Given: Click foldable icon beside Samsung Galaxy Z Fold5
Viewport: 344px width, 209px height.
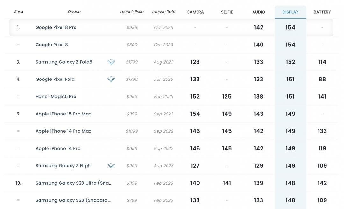Looking at the screenshot, I should pyautogui.click(x=111, y=62).
